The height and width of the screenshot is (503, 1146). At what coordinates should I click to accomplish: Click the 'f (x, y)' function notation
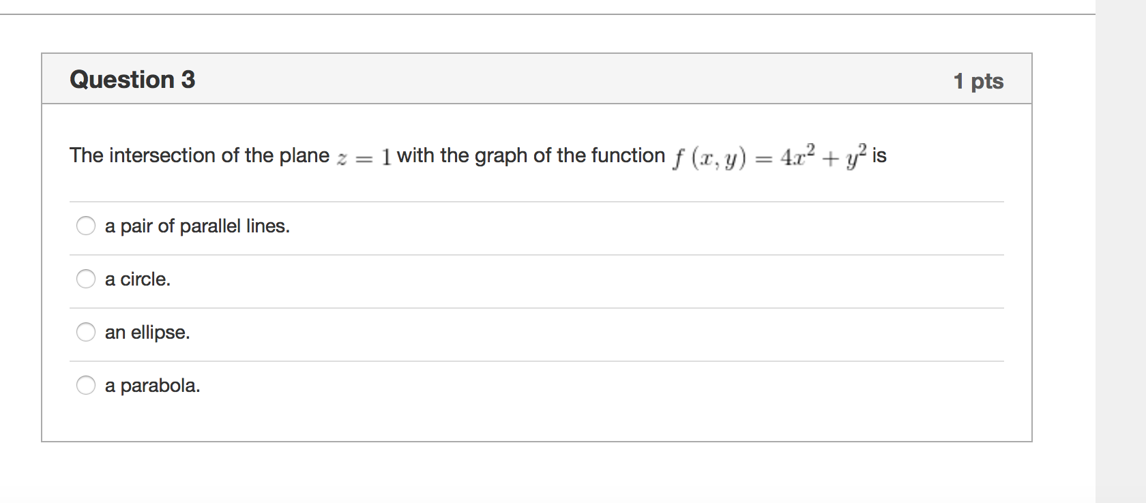point(709,158)
